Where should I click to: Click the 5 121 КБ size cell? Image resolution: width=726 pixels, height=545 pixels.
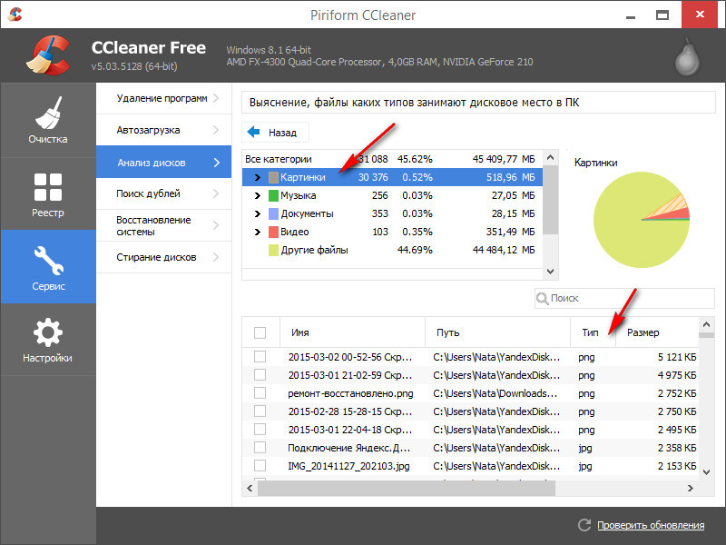point(676,357)
